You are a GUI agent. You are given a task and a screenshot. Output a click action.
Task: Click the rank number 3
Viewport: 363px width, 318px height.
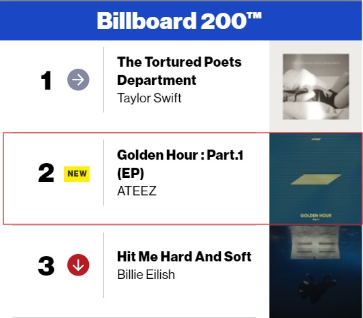point(46,266)
